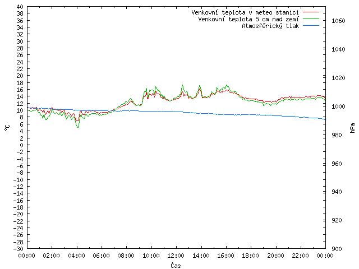The height and width of the screenshot is (269, 359).
Task: Click x-axis tick label 16:00
Action: click(x=225, y=256)
